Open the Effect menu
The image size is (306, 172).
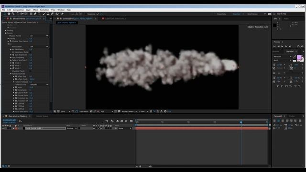35,10
